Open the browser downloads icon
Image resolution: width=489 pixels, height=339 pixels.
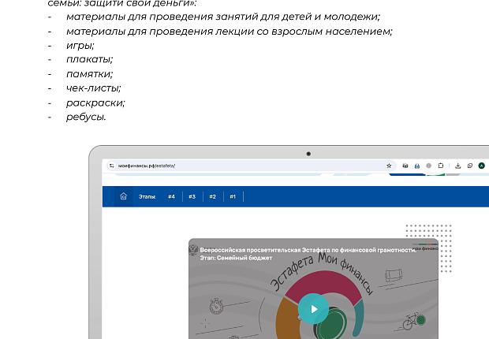coord(457,166)
